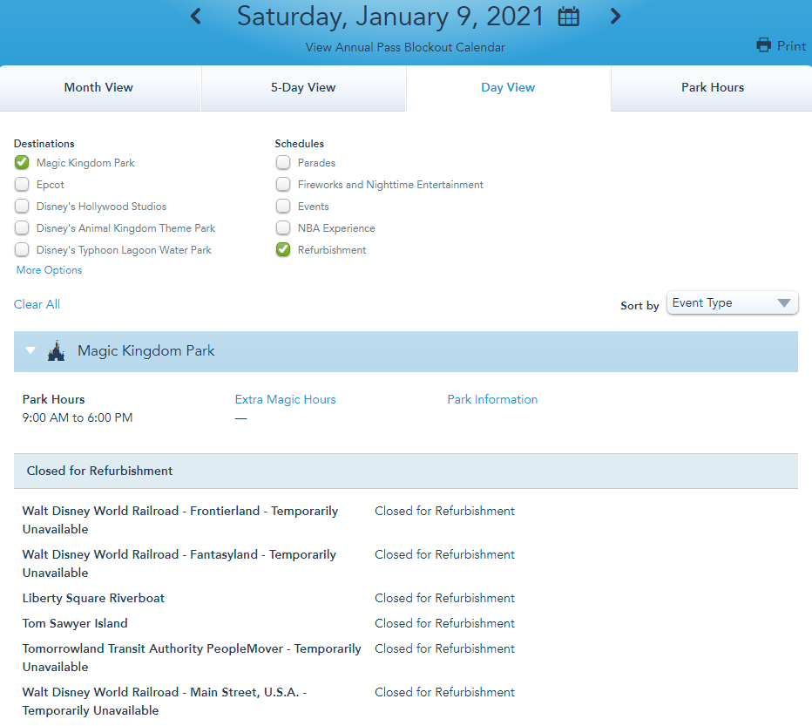Image resolution: width=812 pixels, height=726 pixels.
Task: Open View Annual Pass Blockout Calendar link
Action: (405, 47)
